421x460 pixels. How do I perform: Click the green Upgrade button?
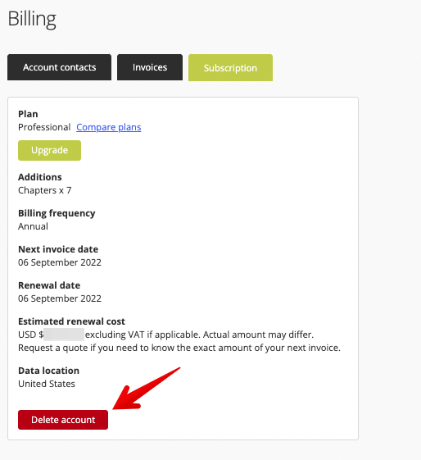[x=49, y=150]
